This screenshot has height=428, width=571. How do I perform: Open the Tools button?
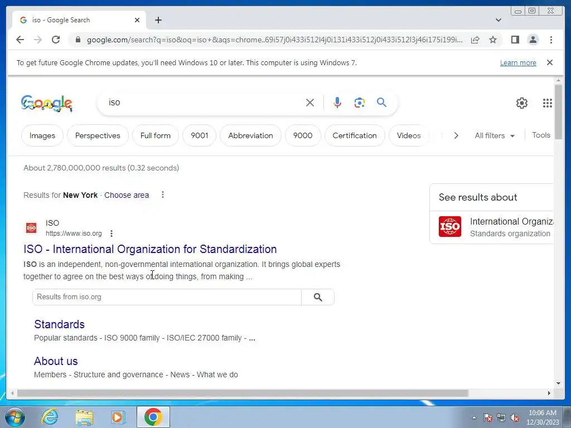coord(541,135)
